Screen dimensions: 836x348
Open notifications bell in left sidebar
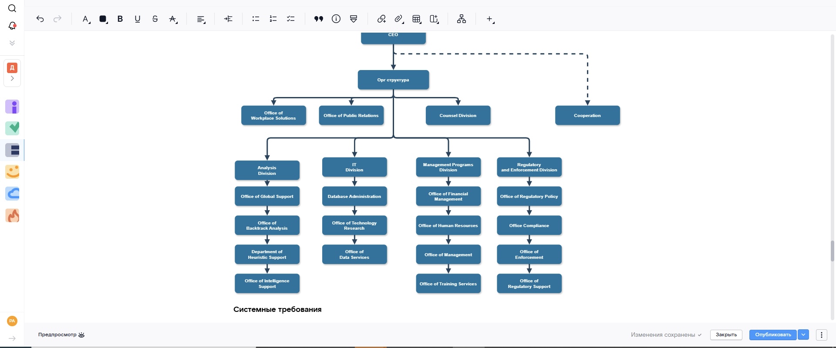(x=12, y=26)
